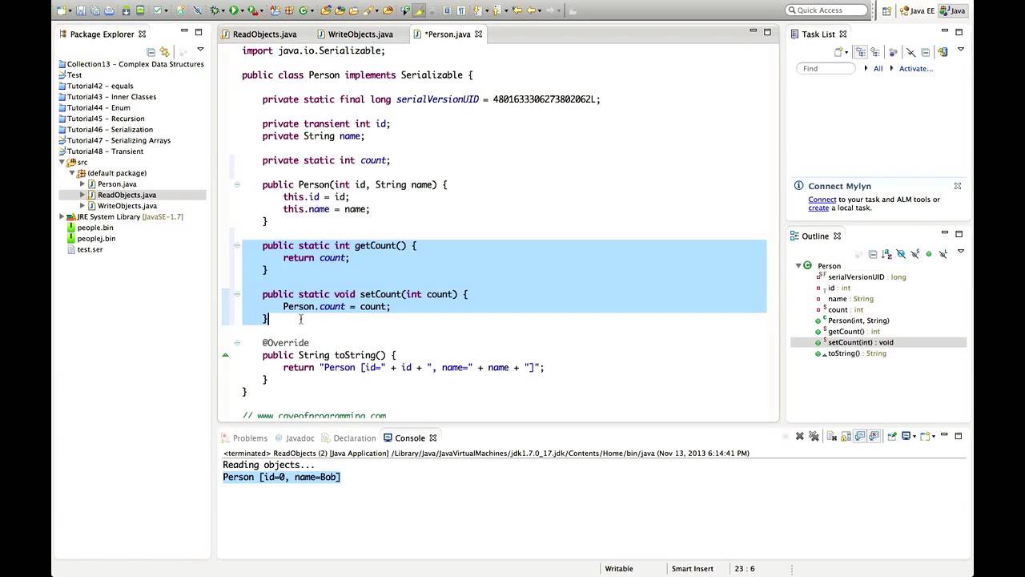1025x577 pixels.
Task: Close the Person.java editor tab
Action: click(x=479, y=34)
